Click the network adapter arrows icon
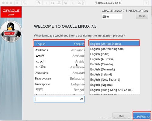The height and width of the screenshot is (121, 152). coord(46,3)
